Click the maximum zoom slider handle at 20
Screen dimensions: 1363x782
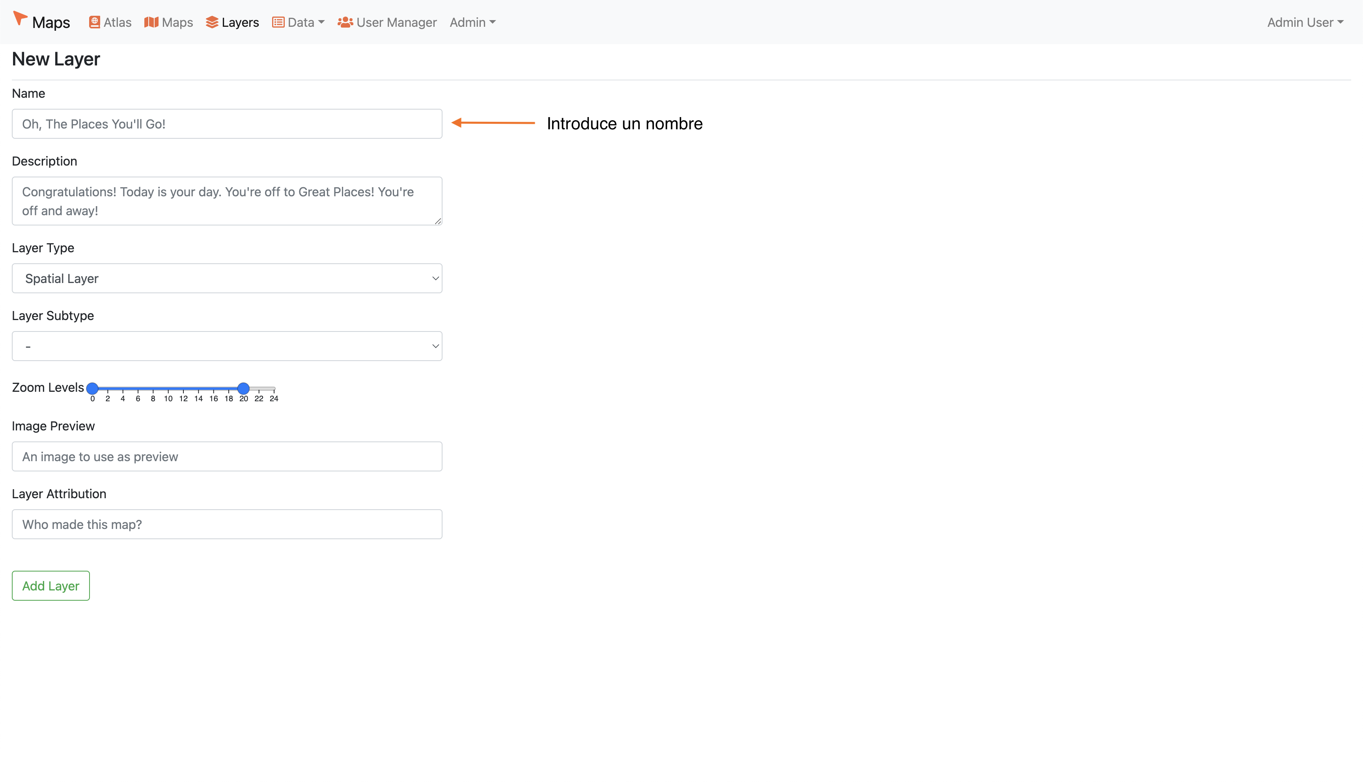[x=243, y=388]
